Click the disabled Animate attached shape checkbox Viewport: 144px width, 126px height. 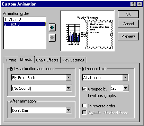pos(84,113)
